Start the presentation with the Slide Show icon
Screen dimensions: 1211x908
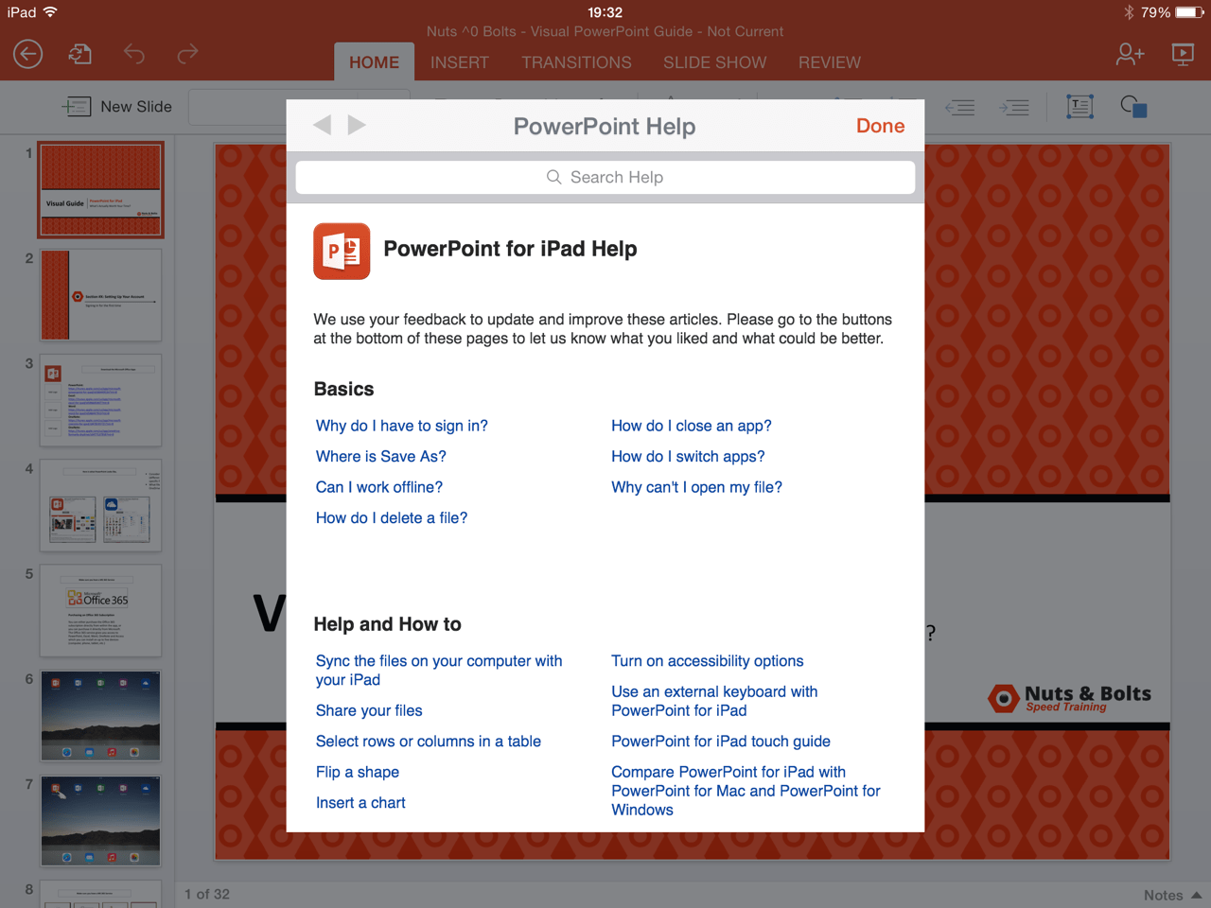point(1182,55)
